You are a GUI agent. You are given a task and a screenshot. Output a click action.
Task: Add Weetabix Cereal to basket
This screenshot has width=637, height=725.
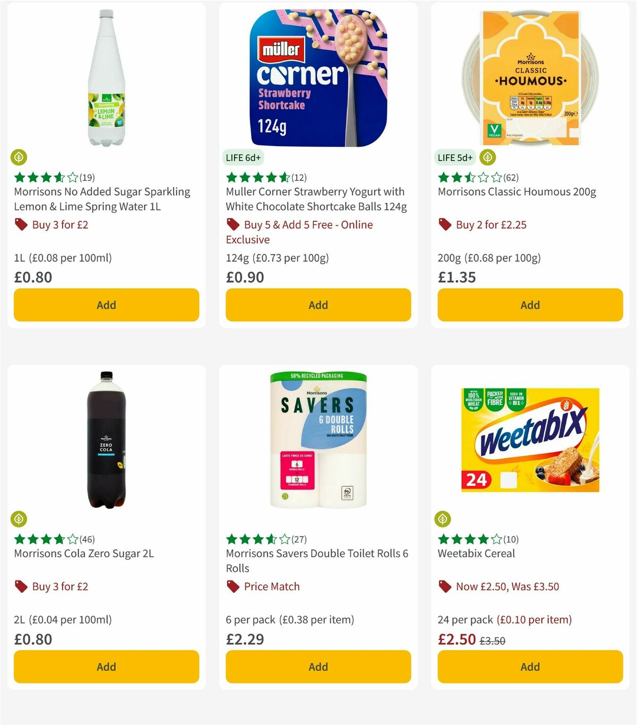point(530,667)
